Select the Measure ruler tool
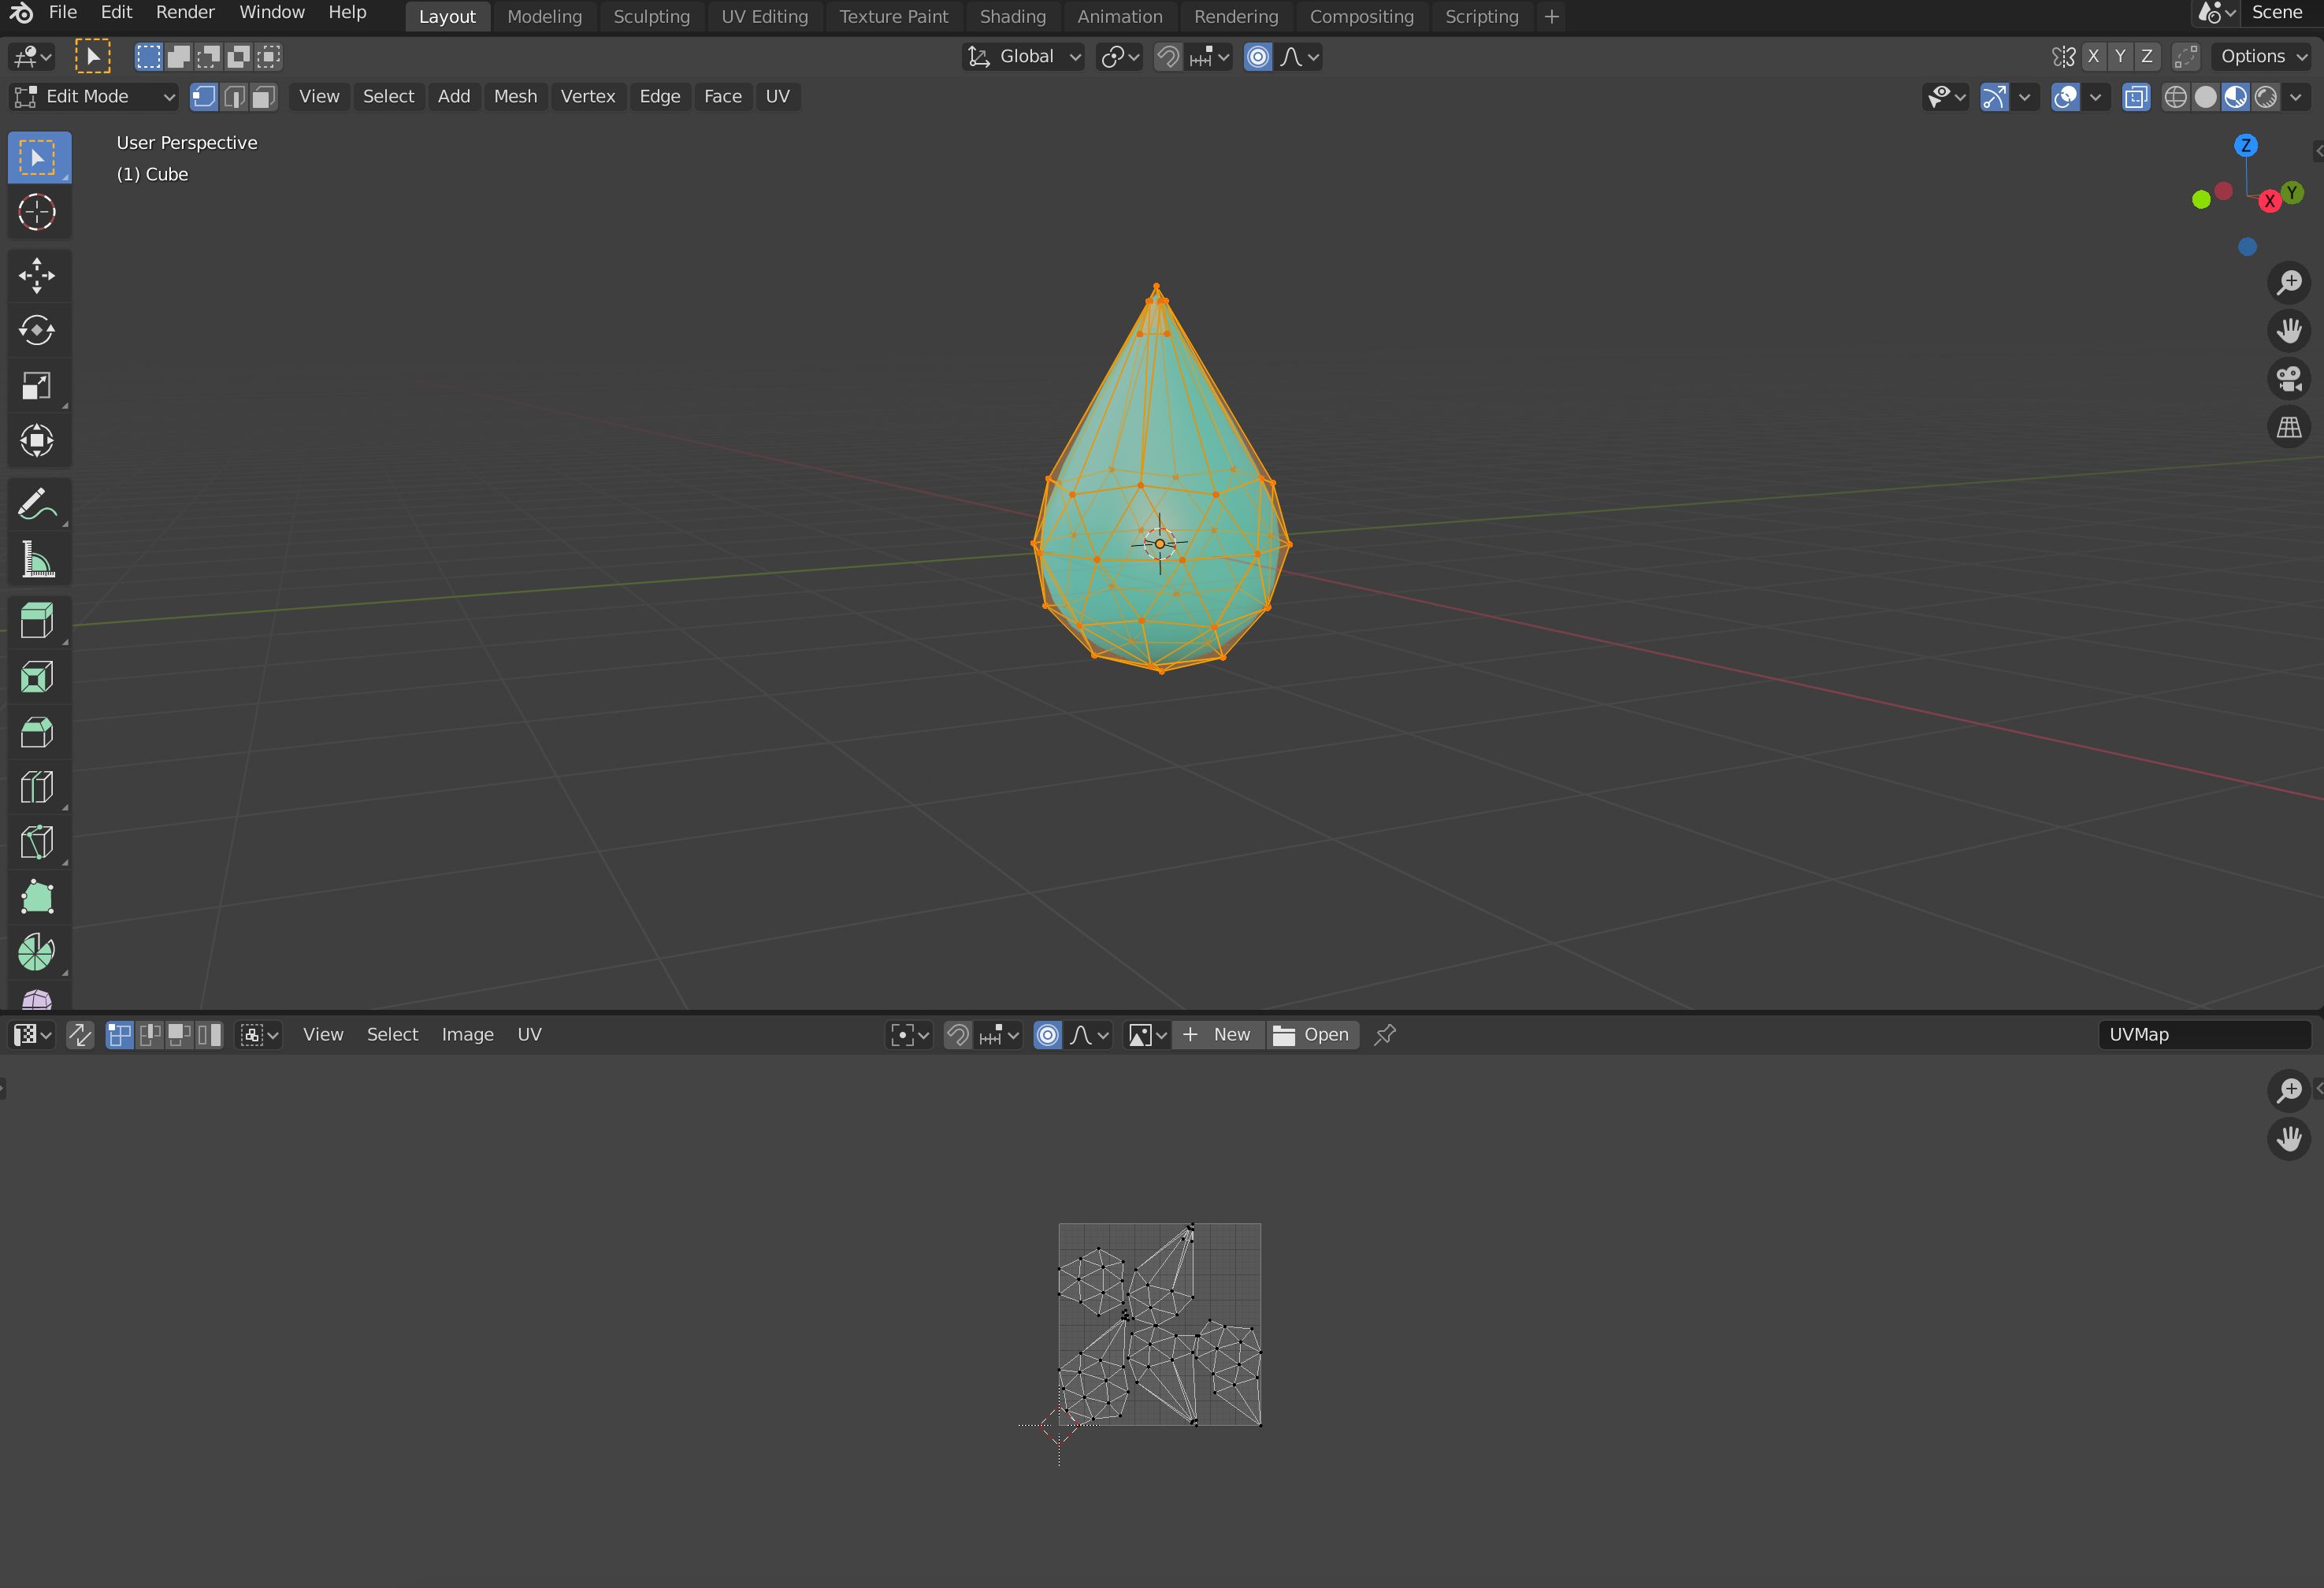 [x=38, y=560]
